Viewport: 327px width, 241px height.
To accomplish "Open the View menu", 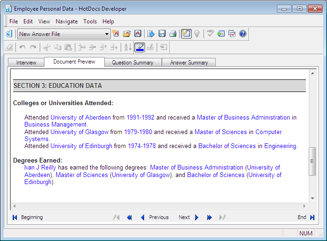I will pos(44,21).
